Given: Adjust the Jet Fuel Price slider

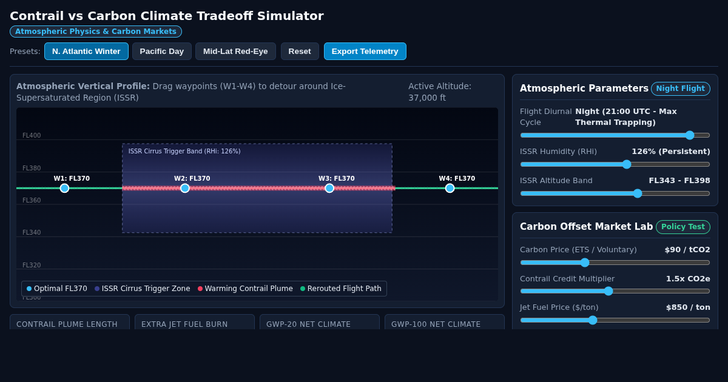Looking at the screenshot, I should 615,320.
